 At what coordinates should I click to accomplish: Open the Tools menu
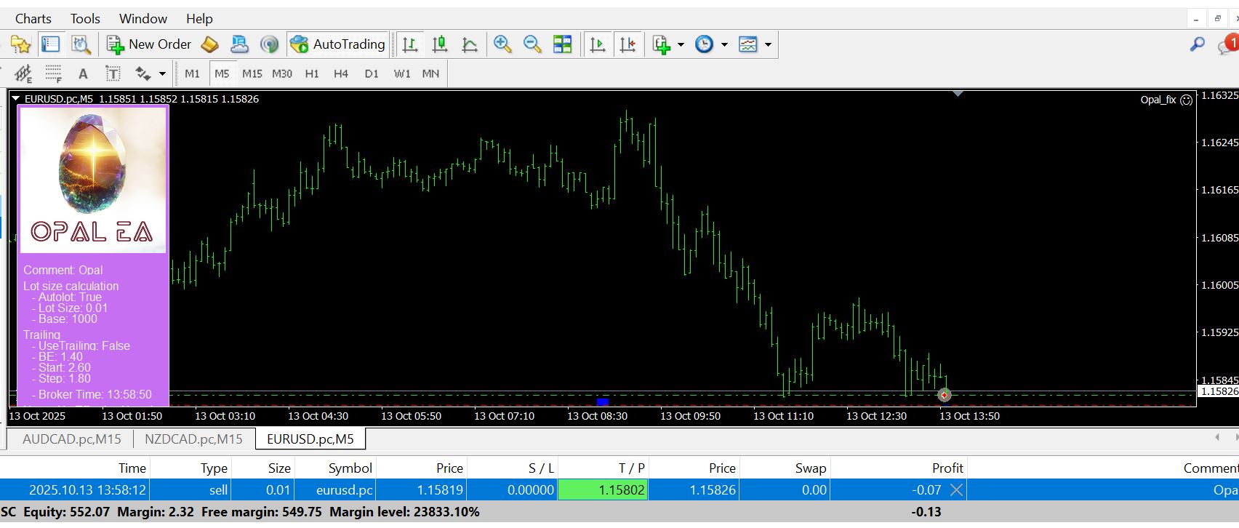pyautogui.click(x=85, y=19)
